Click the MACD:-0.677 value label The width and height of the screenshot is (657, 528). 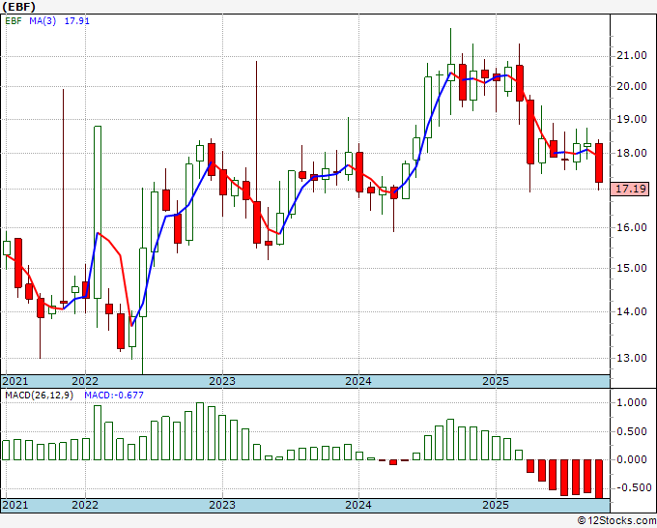tap(114, 396)
